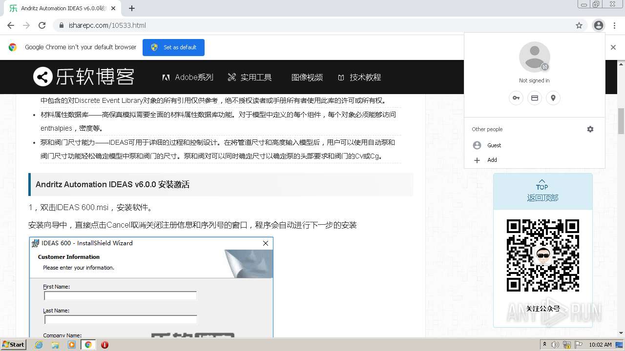Viewport: 625px width, 351px height.
Task: Select the Guest profile
Action: (535, 145)
